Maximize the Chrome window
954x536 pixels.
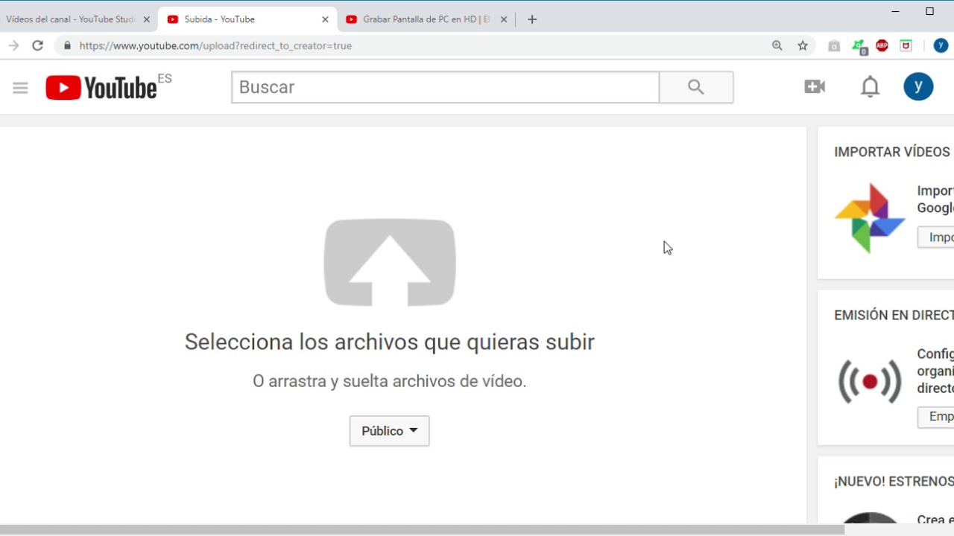click(x=929, y=11)
